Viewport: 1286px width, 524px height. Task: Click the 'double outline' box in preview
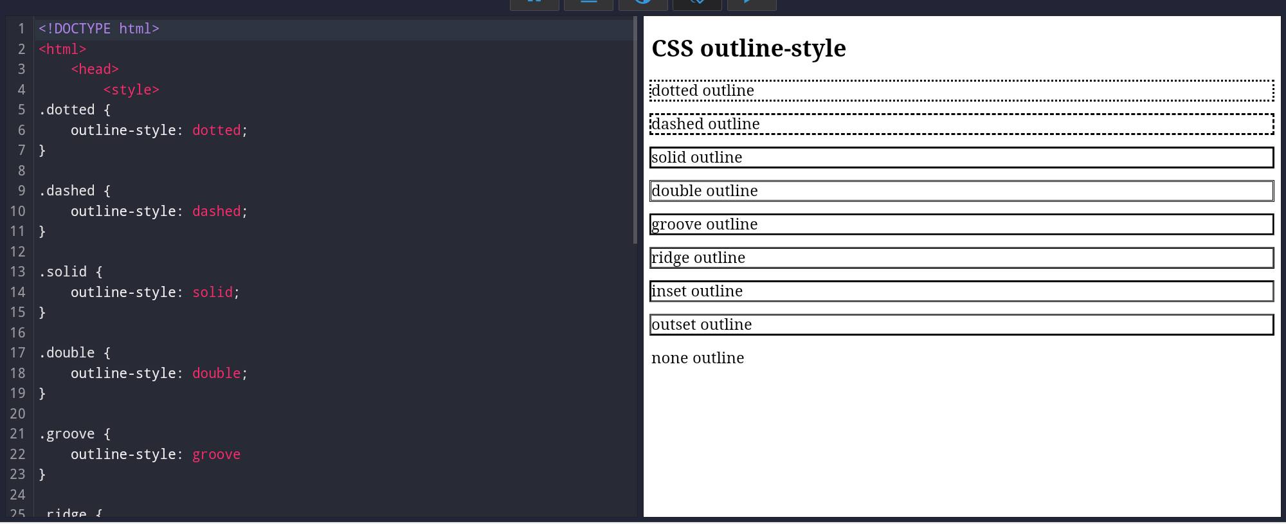962,191
